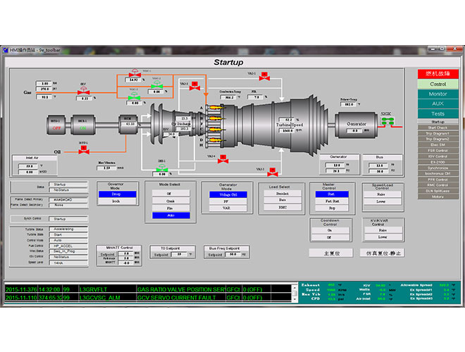Open the Tests screen tab
The height and width of the screenshot is (352, 465).
(x=438, y=114)
